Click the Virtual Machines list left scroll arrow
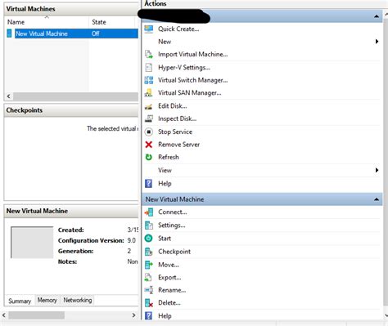The image size is (388, 326). 9,96
